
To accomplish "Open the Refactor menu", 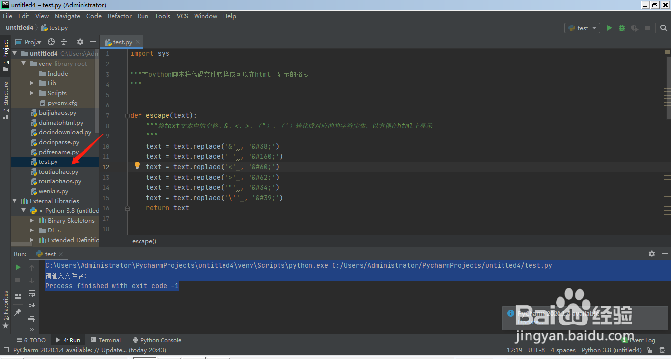I will point(119,16).
